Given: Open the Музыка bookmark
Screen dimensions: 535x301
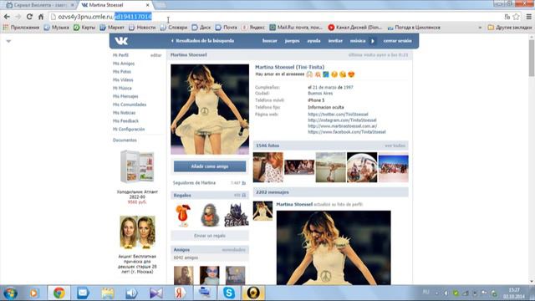Looking at the screenshot, I should [x=57, y=28].
